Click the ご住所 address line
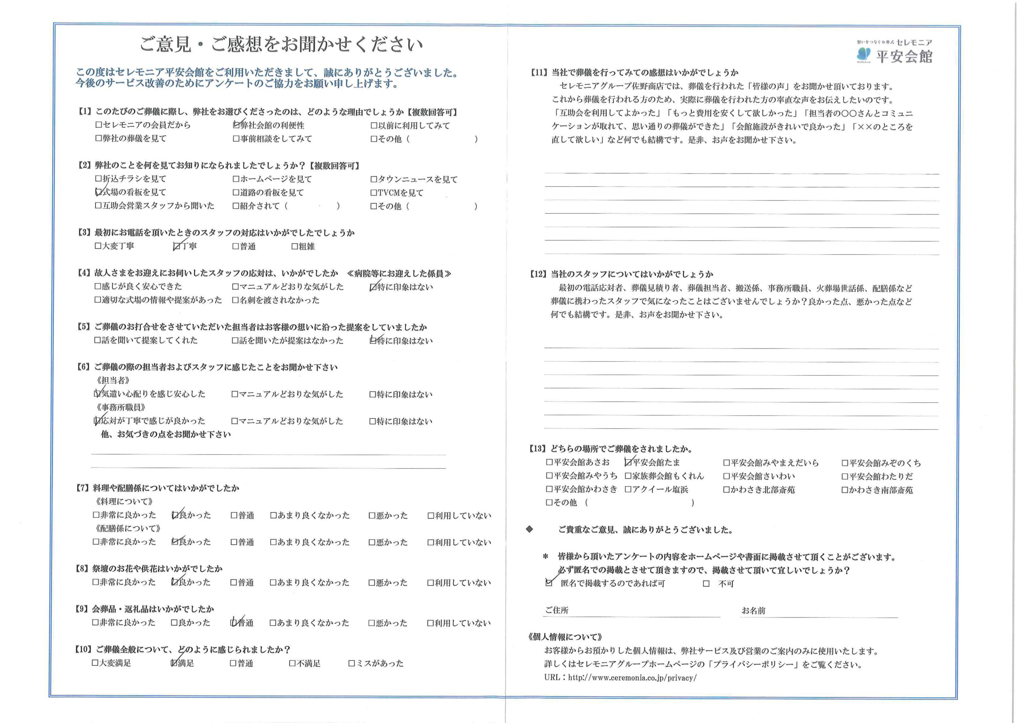This screenshot has height=723, width=1022. coord(632,611)
